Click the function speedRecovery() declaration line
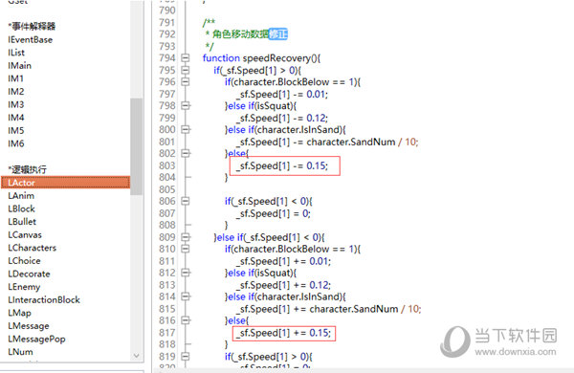The height and width of the screenshot is (373, 574). tap(261, 58)
